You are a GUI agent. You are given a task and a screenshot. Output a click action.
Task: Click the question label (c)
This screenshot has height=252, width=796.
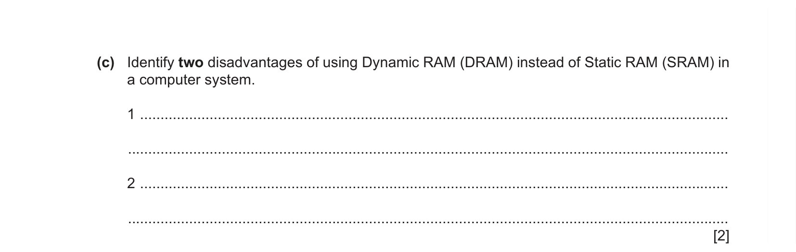point(106,63)
